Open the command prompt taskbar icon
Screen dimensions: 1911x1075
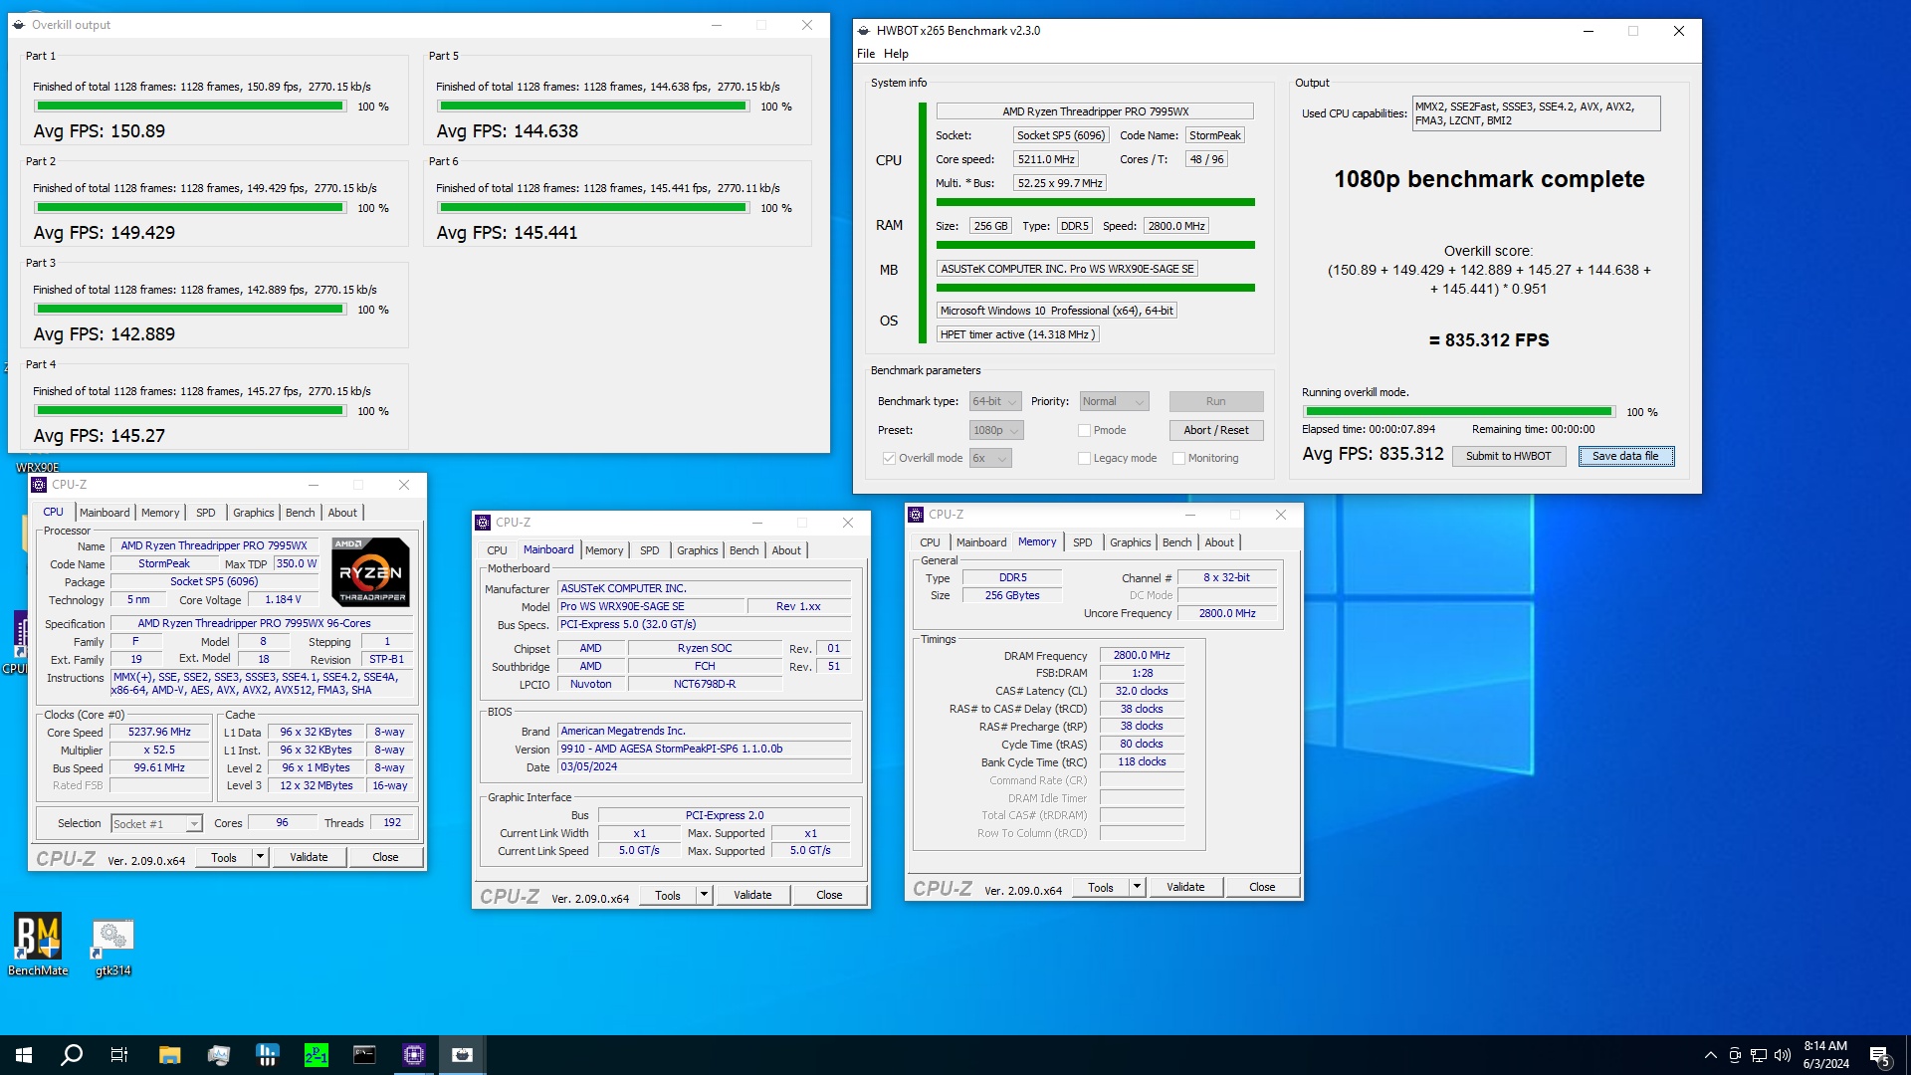364,1055
